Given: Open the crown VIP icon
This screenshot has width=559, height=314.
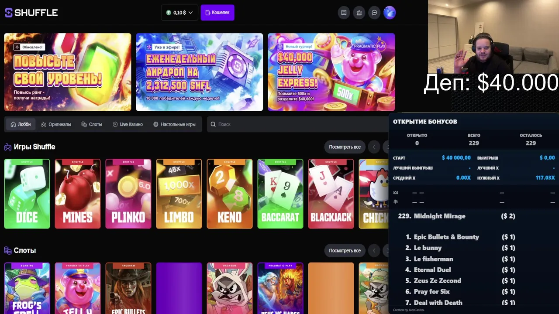Looking at the screenshot, I should (x=359, y=13).
